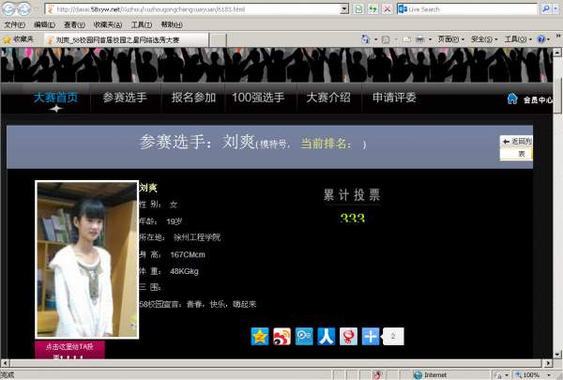Open the 会员中心 member center link
The image size is (563, 380).
click(538, 99)
